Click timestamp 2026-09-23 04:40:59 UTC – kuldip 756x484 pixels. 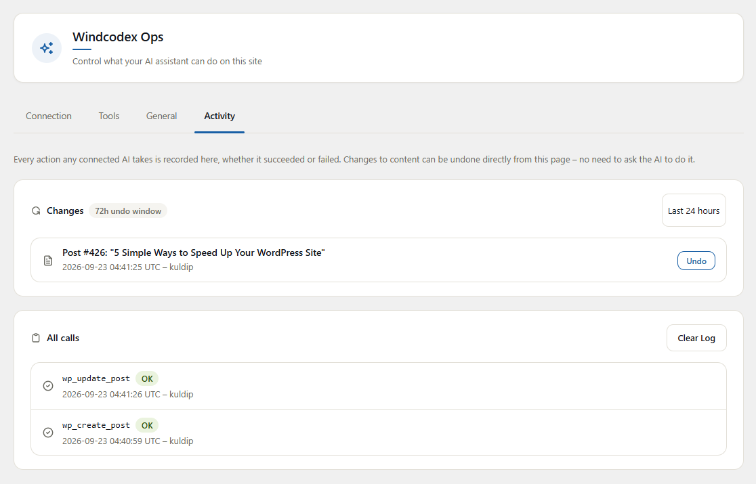coord(128,441)
